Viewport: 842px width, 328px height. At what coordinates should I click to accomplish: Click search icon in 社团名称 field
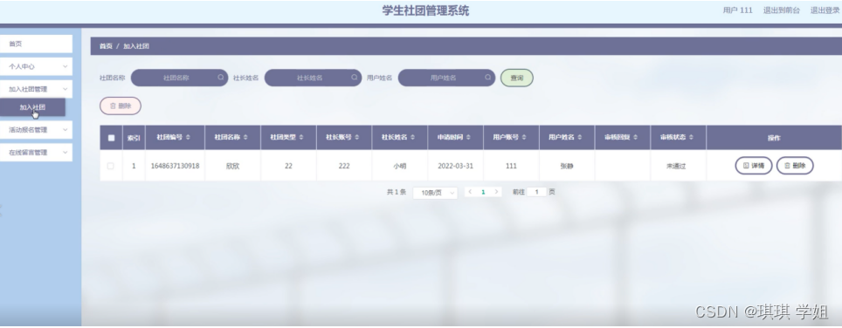point(221,77)
